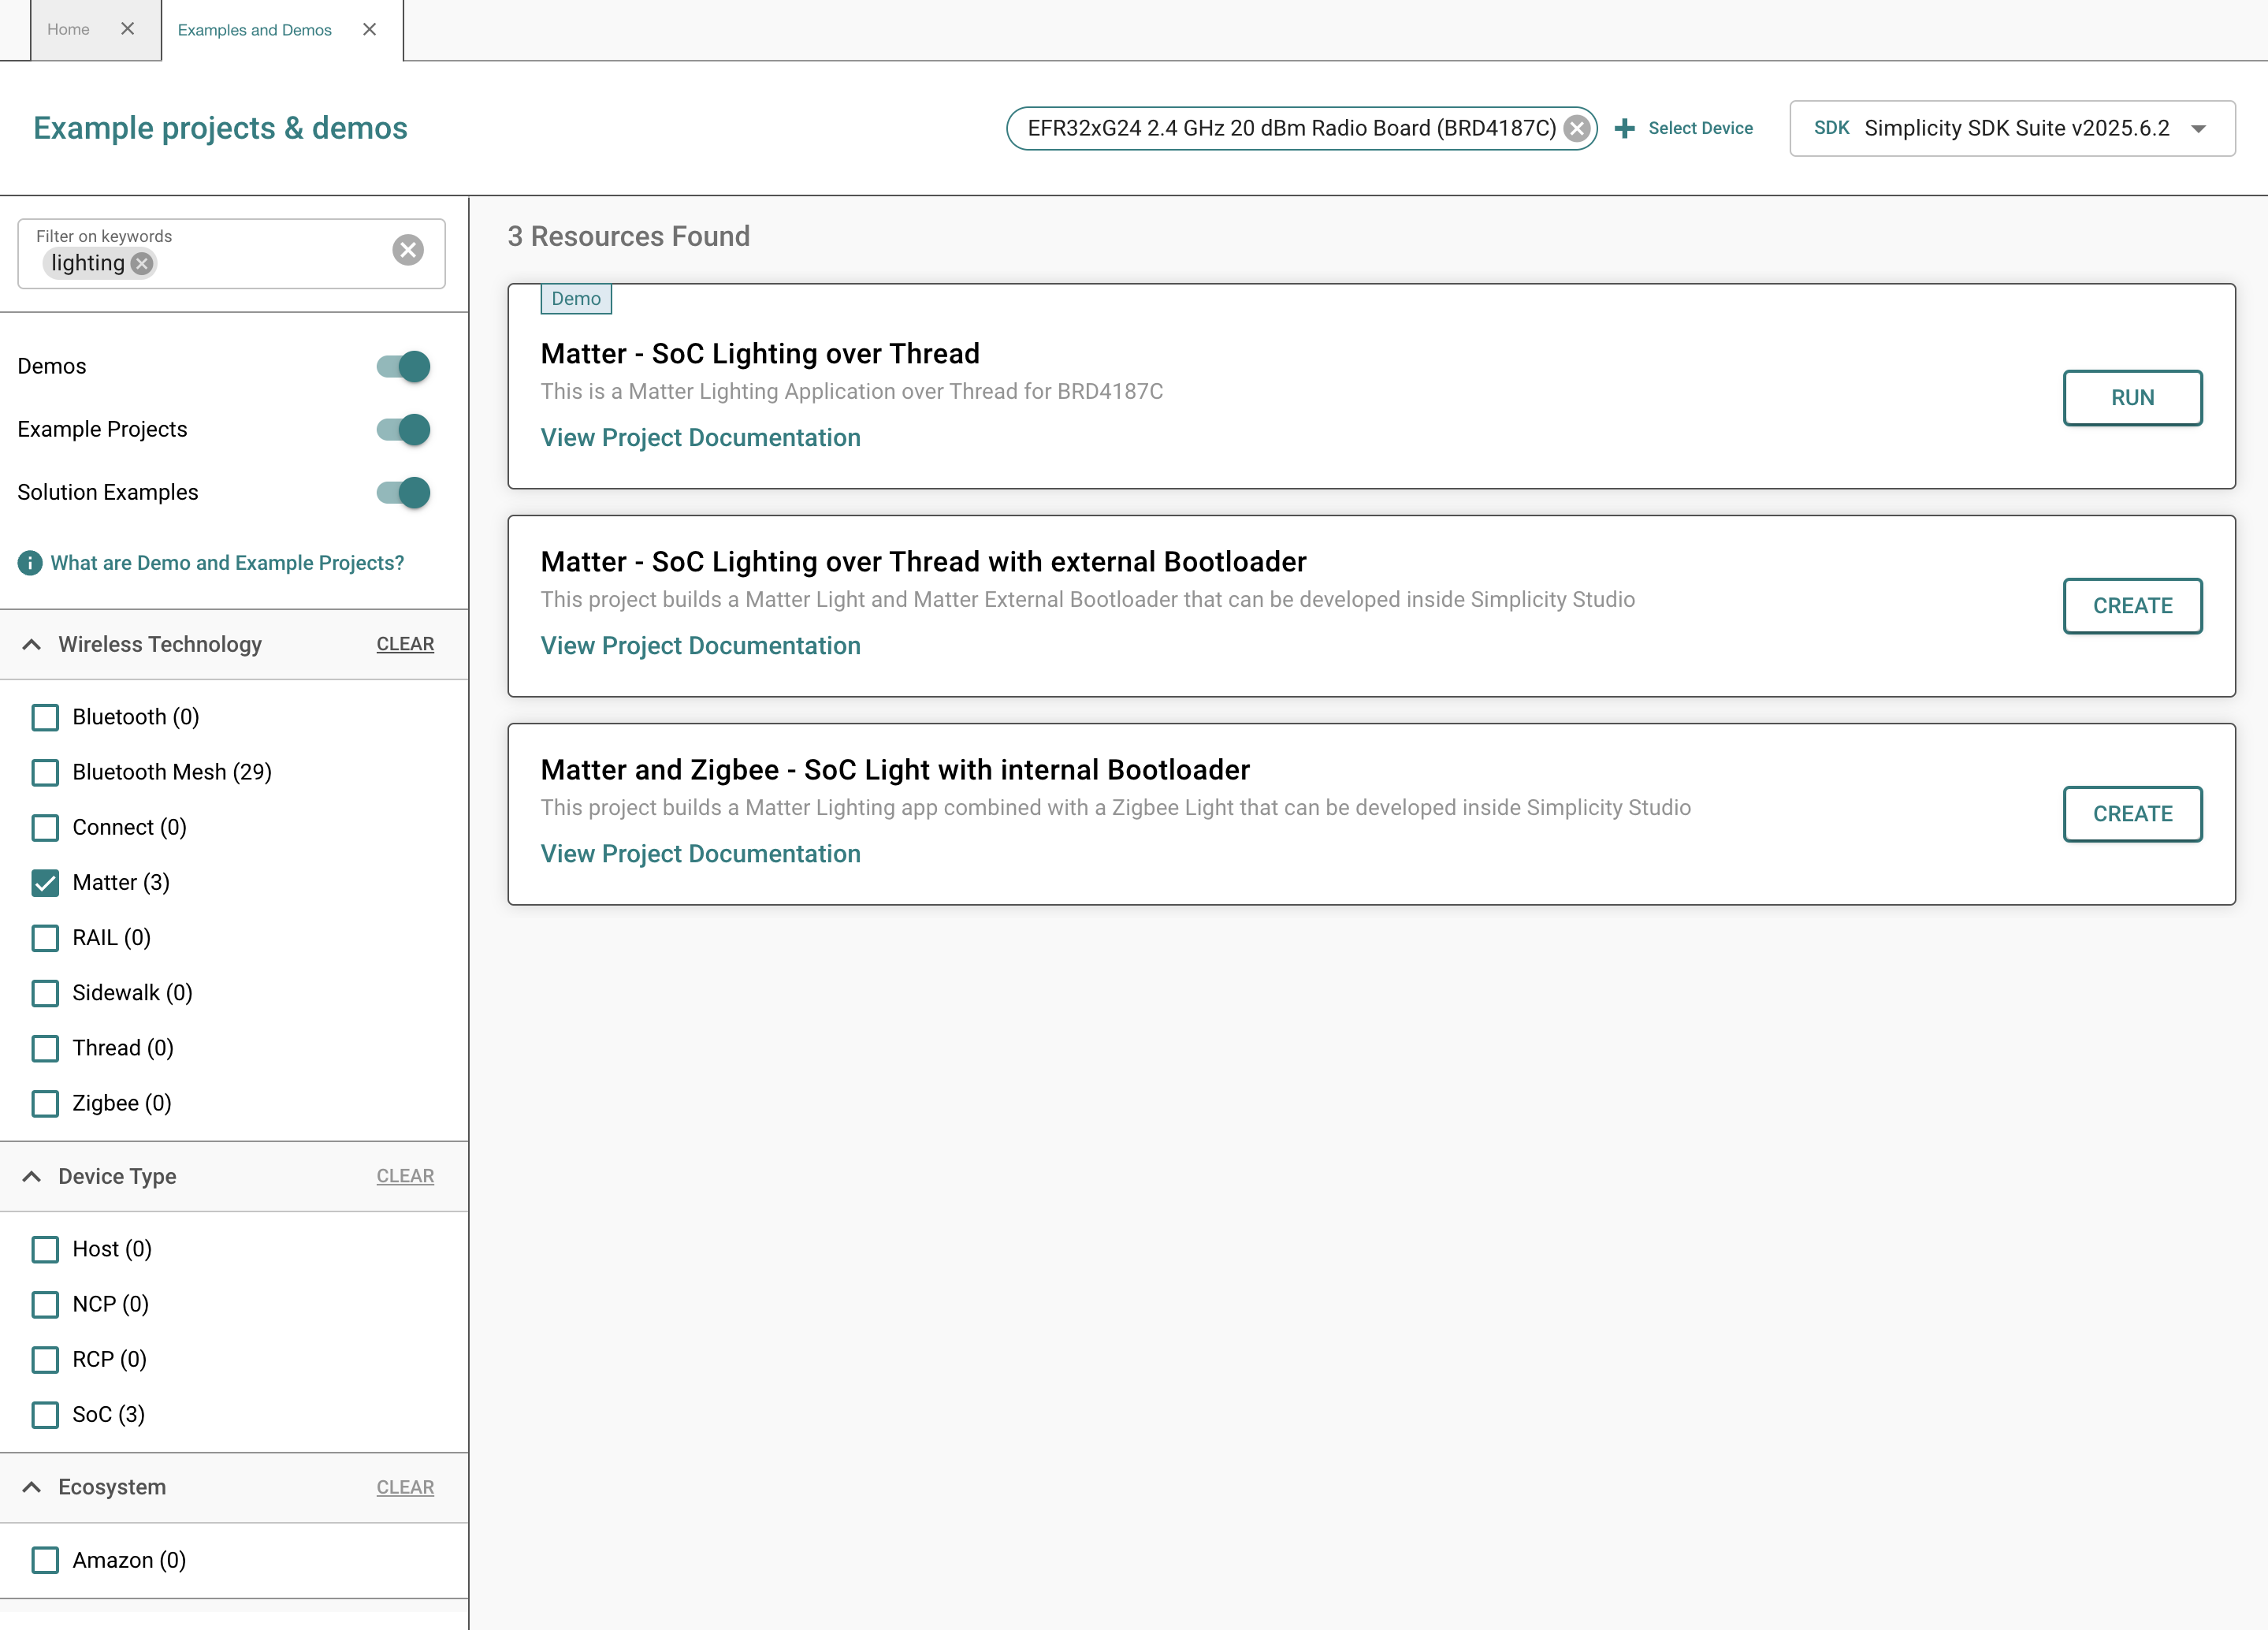Click the SDK label icon in the version selector
The width and height of the screenshot is (2268, 1630).
[1833, 128]
